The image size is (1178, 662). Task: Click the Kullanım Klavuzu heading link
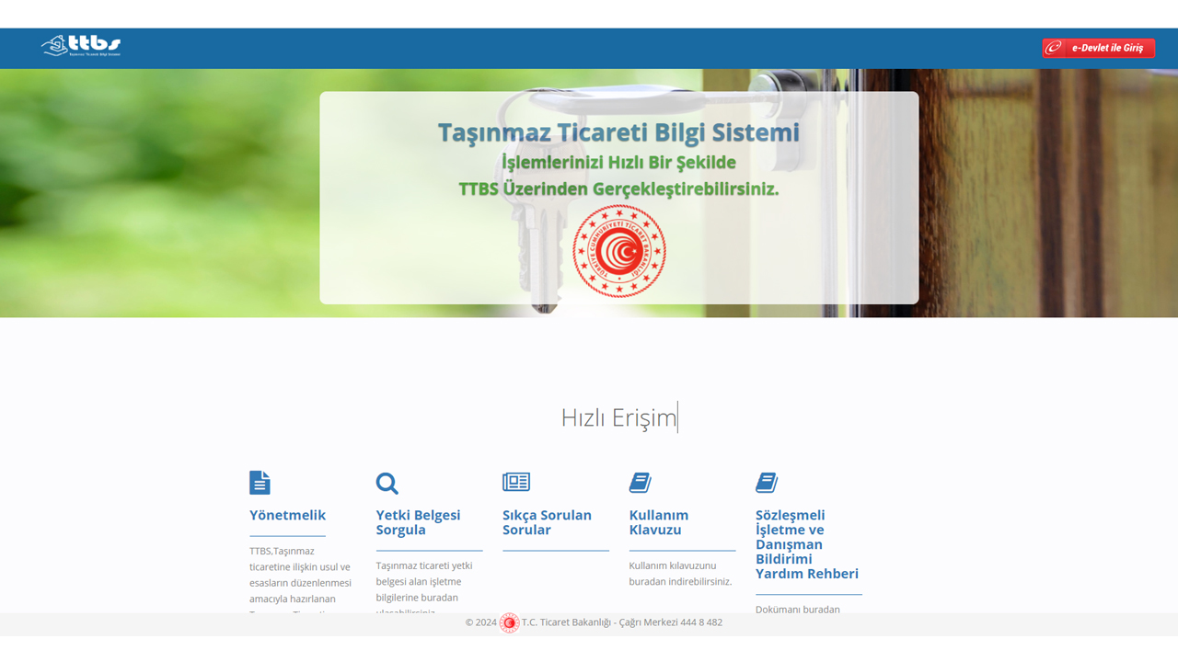(659, 522)
